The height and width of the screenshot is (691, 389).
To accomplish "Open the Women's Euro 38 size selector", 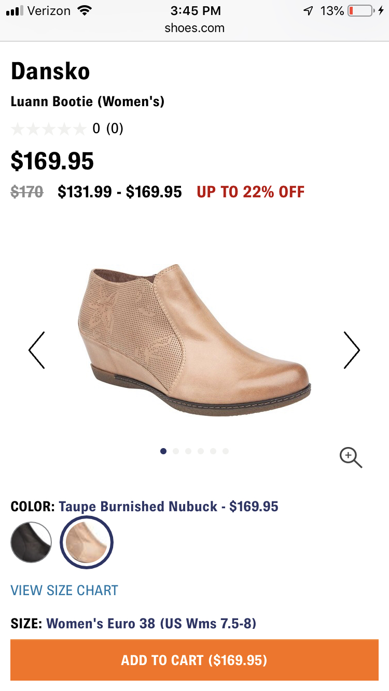I will click(x=151, y=623).
